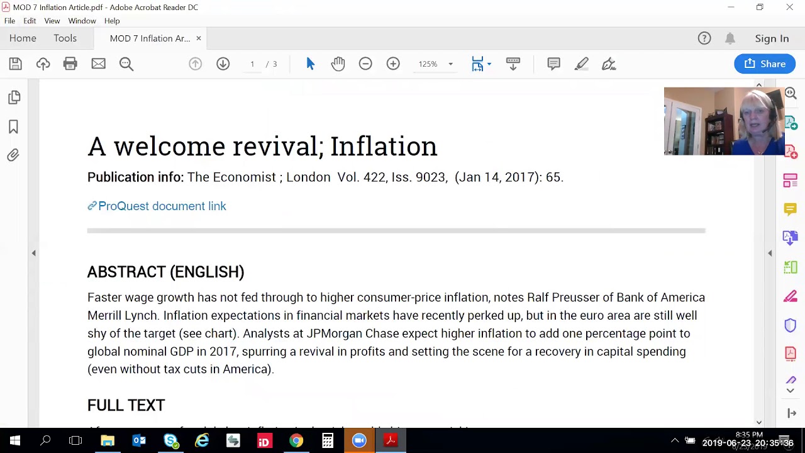This screenshot has width=805, height=453.
Task: Expand more tools chevron in right pane
Action: click(x=791, y=391)
